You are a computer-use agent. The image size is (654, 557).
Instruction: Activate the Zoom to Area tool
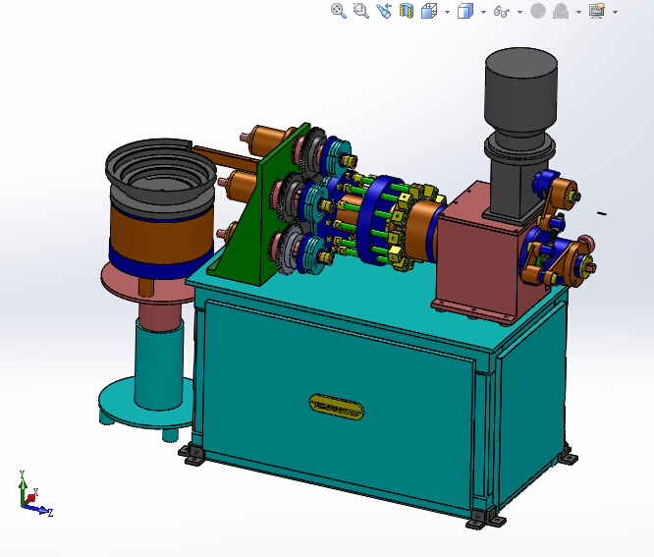coord(361,11)
